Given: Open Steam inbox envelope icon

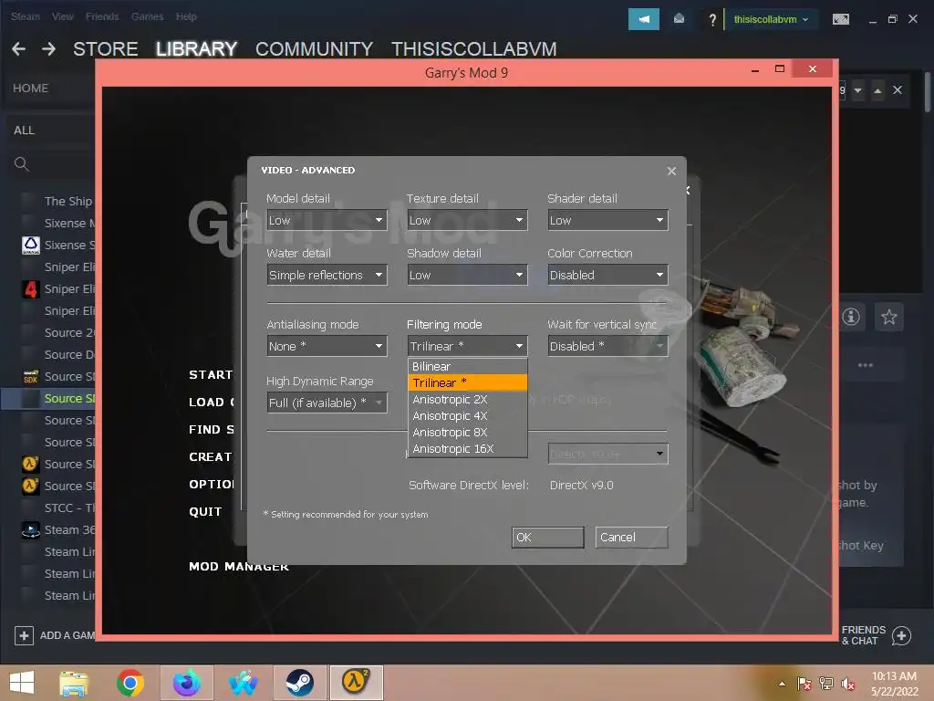Looking at the screenshot, I should pos(679,19).
